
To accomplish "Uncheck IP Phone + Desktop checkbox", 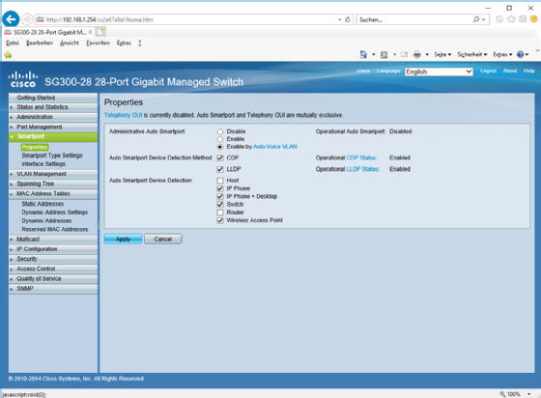I will (x=220, y=197).
